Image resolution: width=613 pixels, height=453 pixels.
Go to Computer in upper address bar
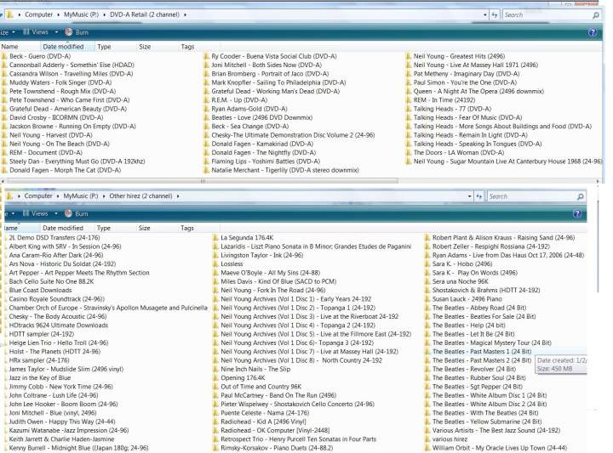coord(38,14)
